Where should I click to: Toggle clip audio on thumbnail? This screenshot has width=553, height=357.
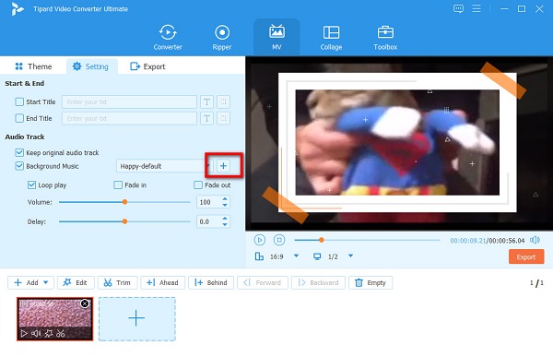pos(36,333)
